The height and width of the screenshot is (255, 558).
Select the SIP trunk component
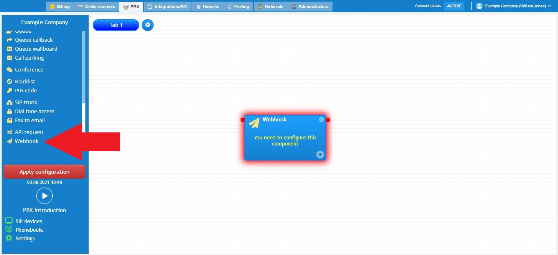[x=26, y=102]
